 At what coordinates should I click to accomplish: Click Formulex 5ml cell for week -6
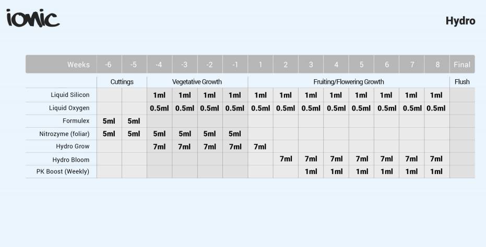(109, 121)
